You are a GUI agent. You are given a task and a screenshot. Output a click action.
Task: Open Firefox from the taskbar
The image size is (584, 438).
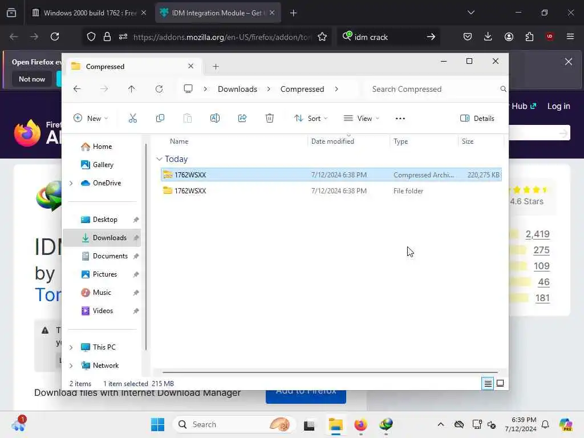pyautogui.click(x=360, y=424)
